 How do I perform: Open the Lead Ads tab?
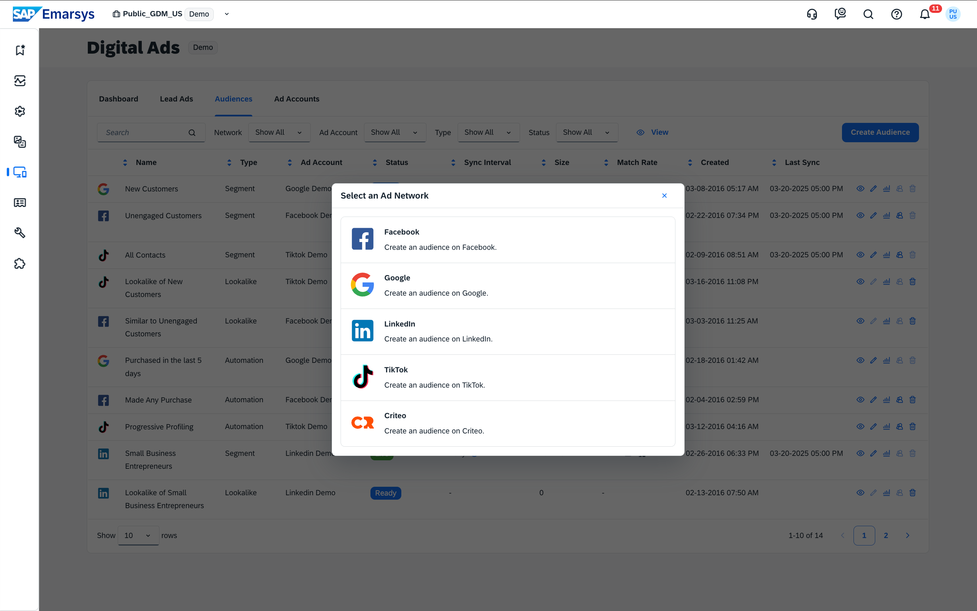pyautogui.click(x=176, y=99)
